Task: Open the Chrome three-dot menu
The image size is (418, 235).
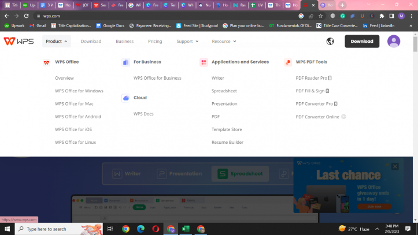Action: 411,16
